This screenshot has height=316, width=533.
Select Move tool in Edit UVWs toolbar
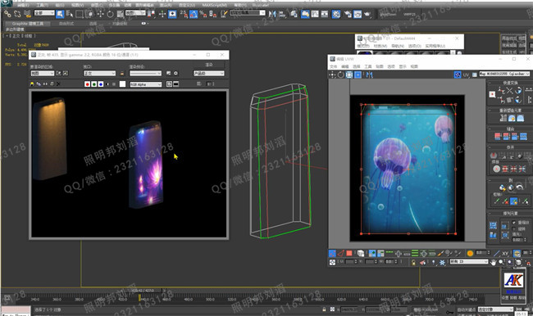click(x=332, y=74)
